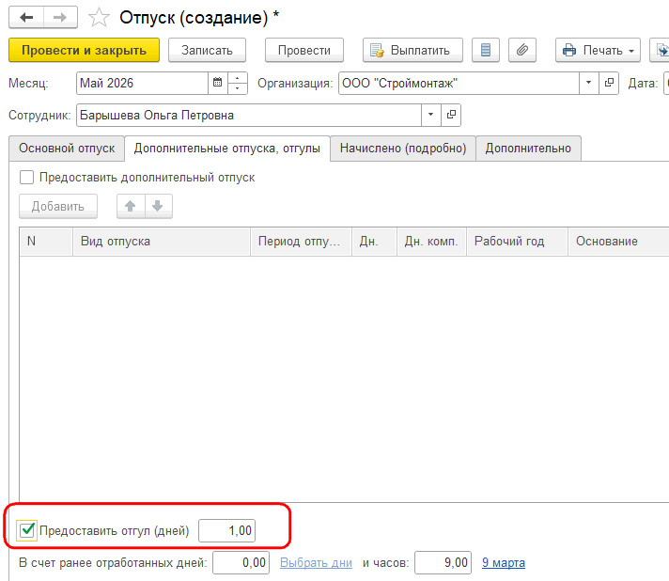The image size is (669, 581).
Task: Uncheck Предоставить отгул (дней) checkbox
Action: (27, 530)
